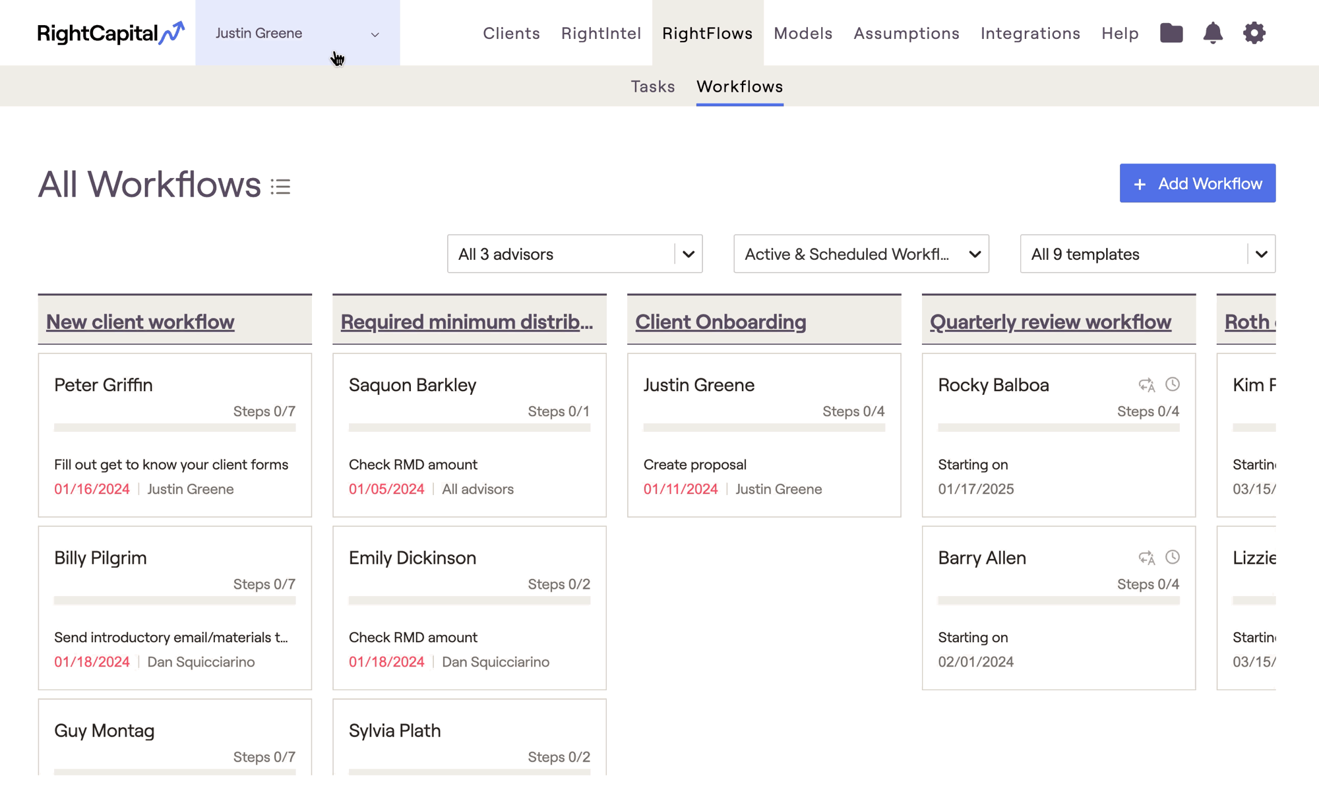Expand the Justin Greene client selector
Screen dimensions: 1319x807
click(x=297, y=33)
